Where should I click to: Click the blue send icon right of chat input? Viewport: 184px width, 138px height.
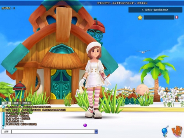click(x=96, y=132)
